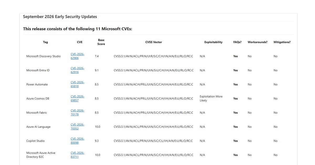Click the Base Score column header

pyautogui.click(x=101, y=42)
